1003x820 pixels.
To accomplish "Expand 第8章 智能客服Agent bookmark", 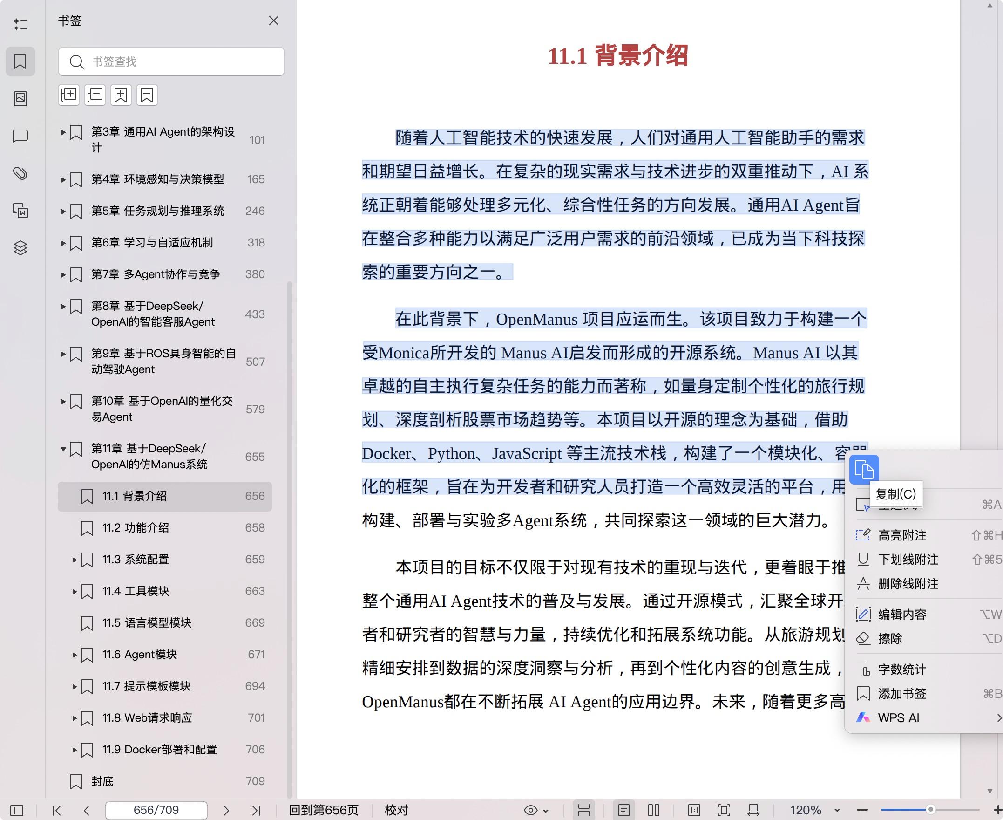I will coord(63,306).
